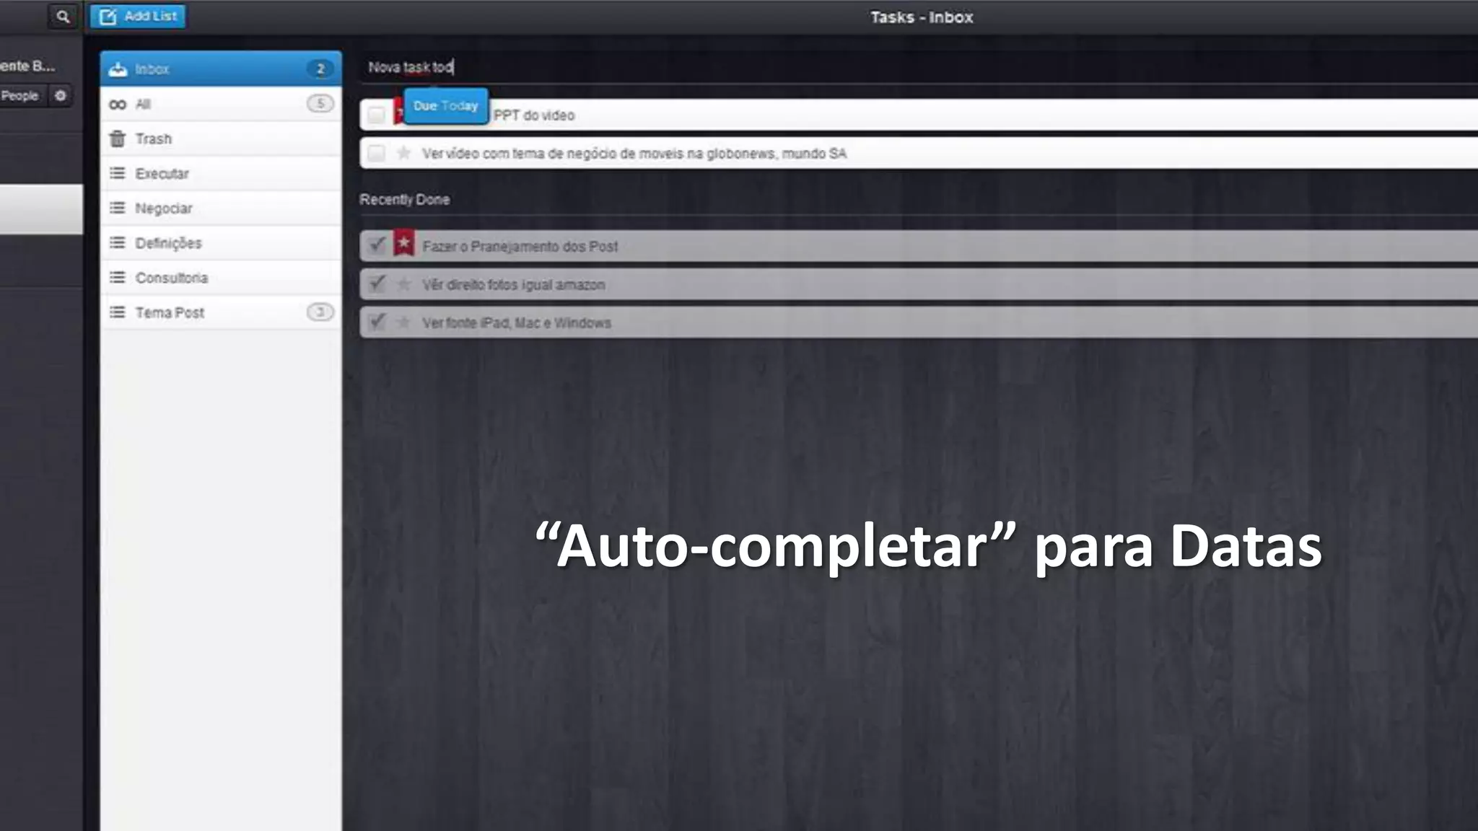Click Fazer o Planejamento dos Post text
This screenshot has width=1478, height=831.
pos(520,247)
